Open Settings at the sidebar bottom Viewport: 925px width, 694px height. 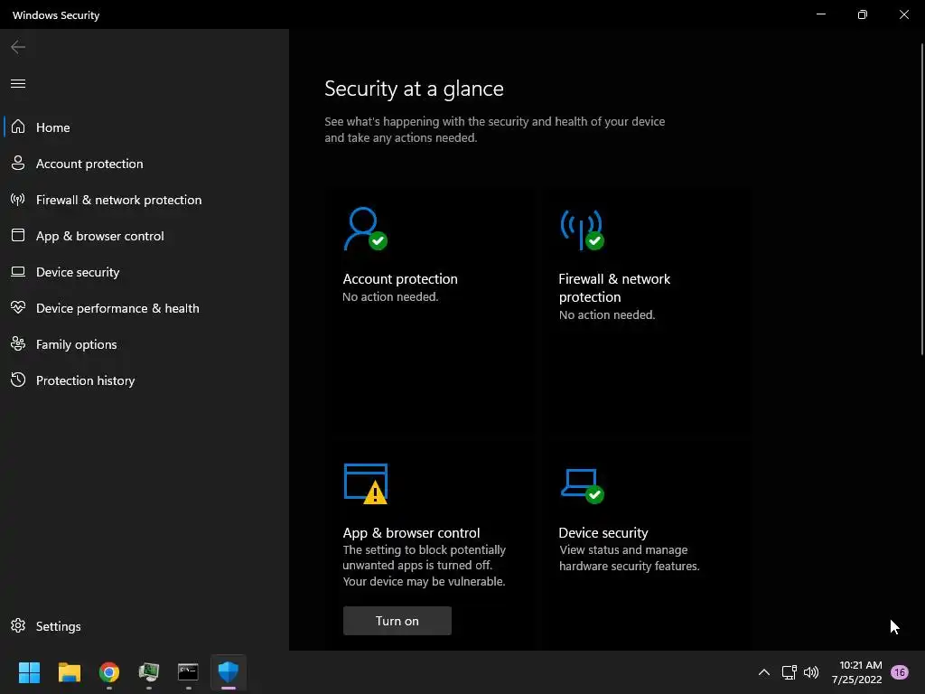pyautogui.click(x=145, y=625)
